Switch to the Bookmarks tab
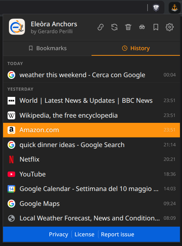 [x=47, y=48]
